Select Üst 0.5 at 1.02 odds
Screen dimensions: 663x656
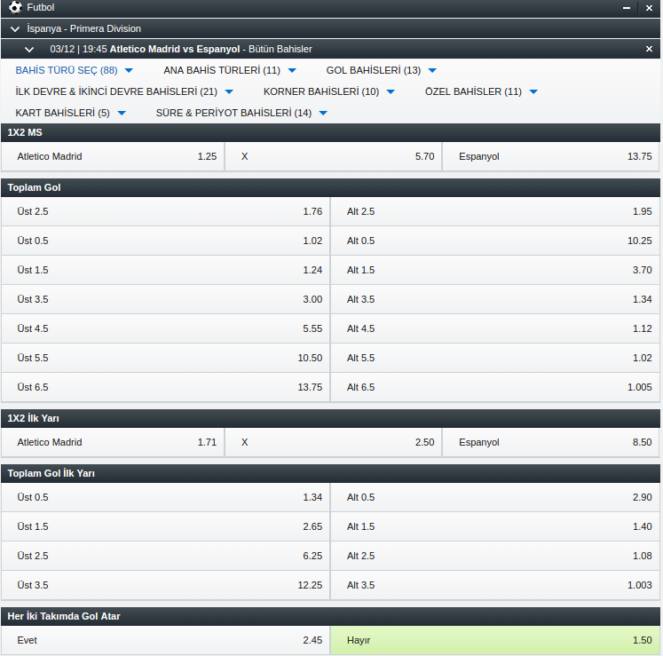pos(165,241)
